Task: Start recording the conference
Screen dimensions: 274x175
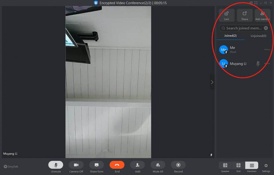Action: tap(178, 165)
